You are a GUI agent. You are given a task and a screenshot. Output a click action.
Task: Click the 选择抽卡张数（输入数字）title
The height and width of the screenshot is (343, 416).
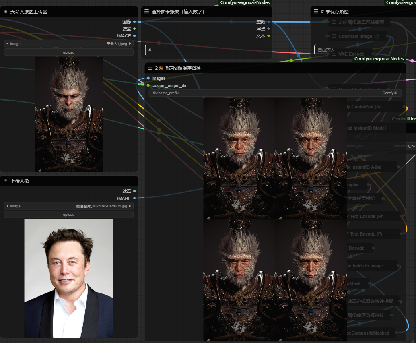177,11
